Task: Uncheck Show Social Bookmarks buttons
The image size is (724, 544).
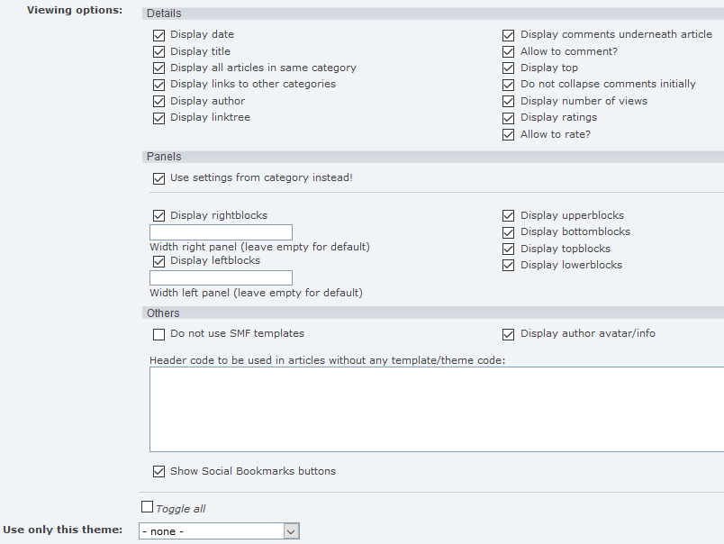Action: [x=159, y=471]
